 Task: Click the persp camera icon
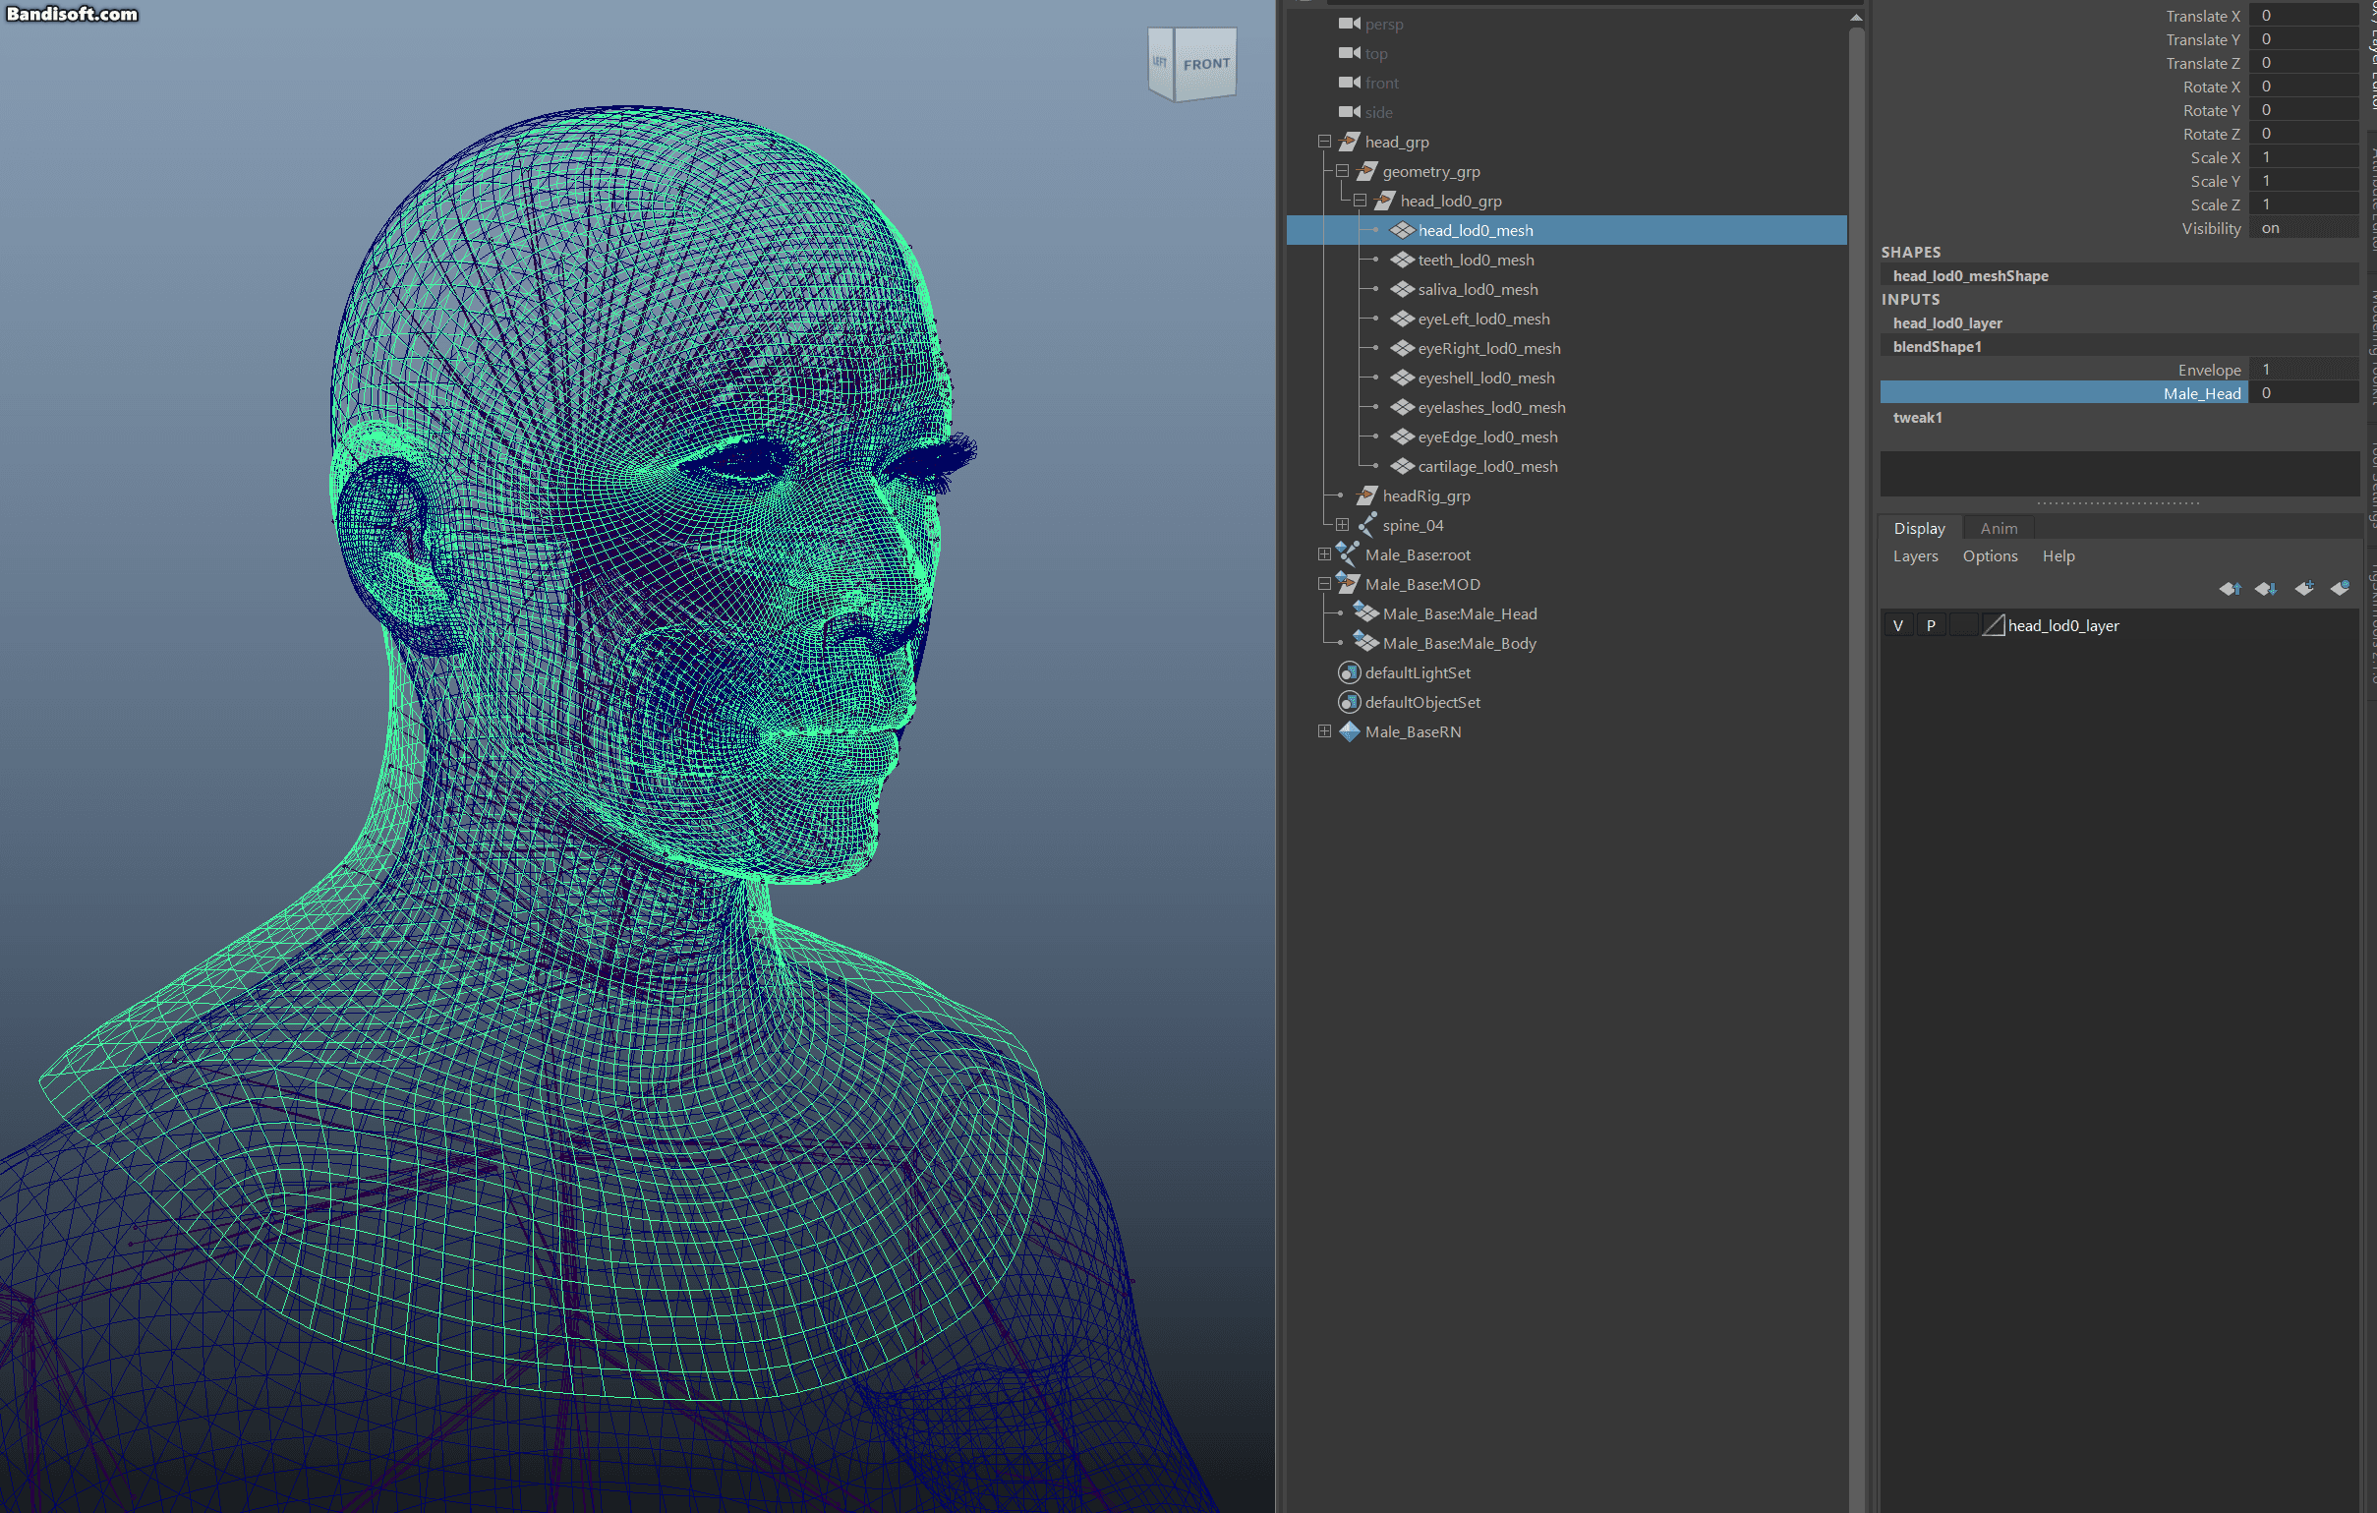pyautogui.click(x=1349, y=24)
